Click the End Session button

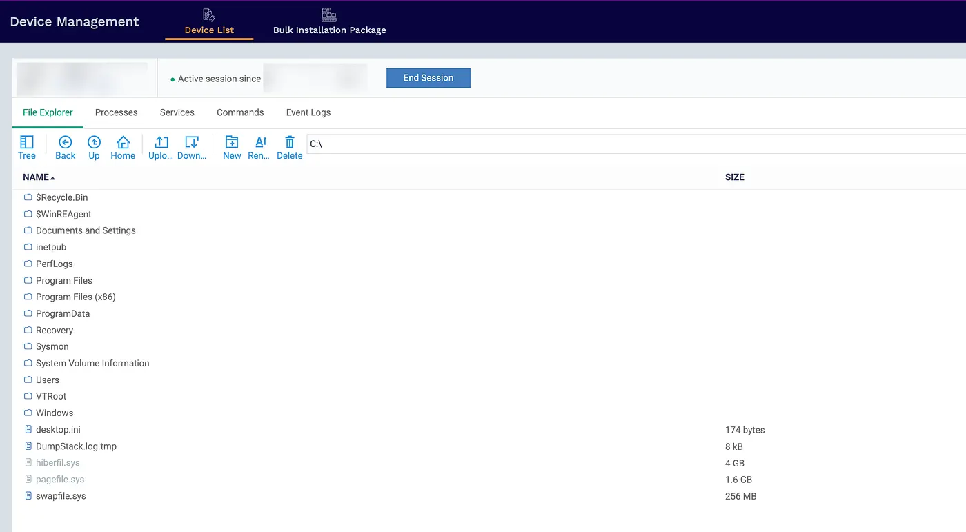click(428, 77)
